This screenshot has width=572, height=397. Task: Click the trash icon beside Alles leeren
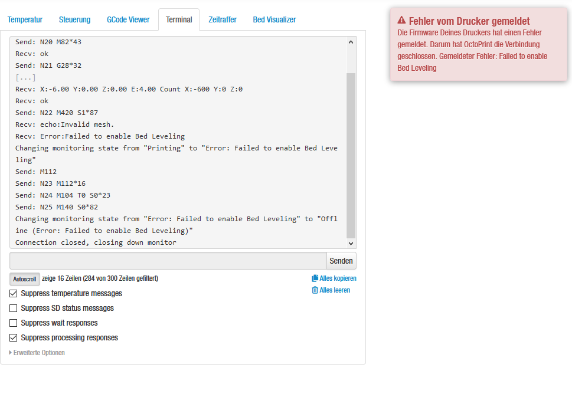coord(315,290)
